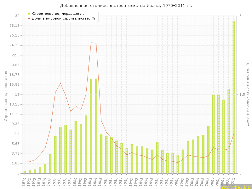Click the left axis title Строительство, млрд. долл.
This screenshot has height=189, width=252.
pyautogui.click(x=6, y=94)
